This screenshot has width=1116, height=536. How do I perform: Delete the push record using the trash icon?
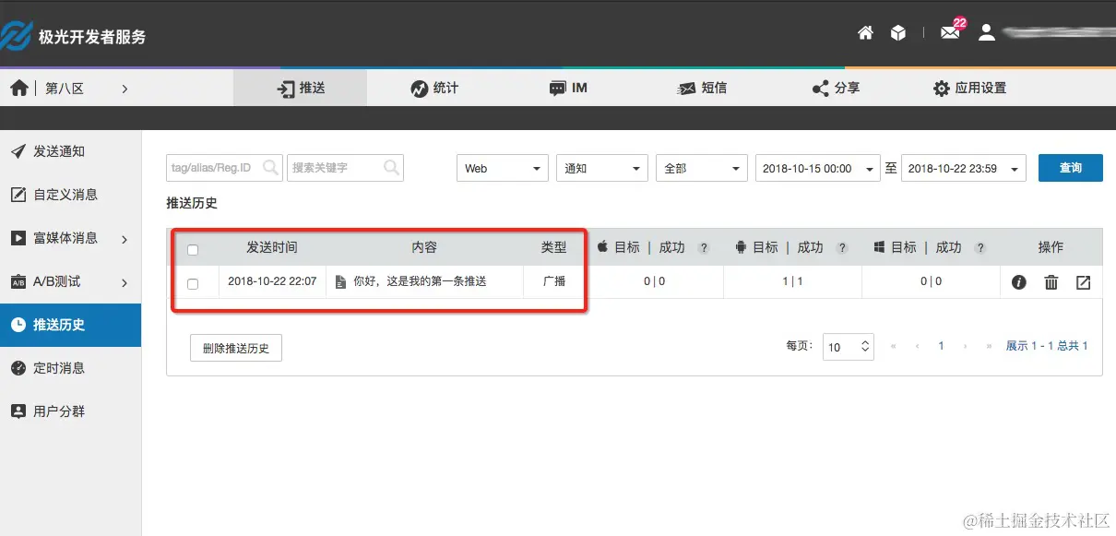pyautogui.click(x=1051, y=282)
